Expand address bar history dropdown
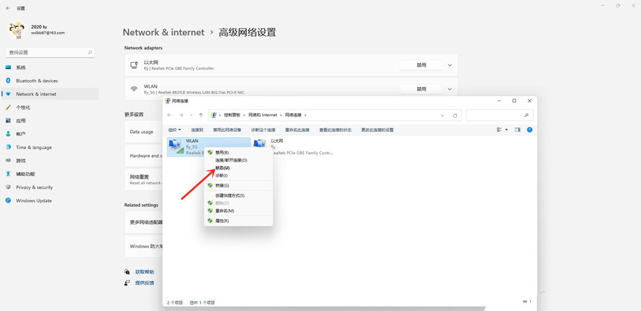Image resolution: width=641 pixels, height=311 pixels. pos(442,115)
